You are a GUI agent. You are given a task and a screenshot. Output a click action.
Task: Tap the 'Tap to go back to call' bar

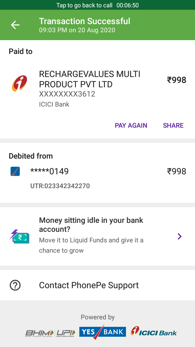[x=97, y=5]
